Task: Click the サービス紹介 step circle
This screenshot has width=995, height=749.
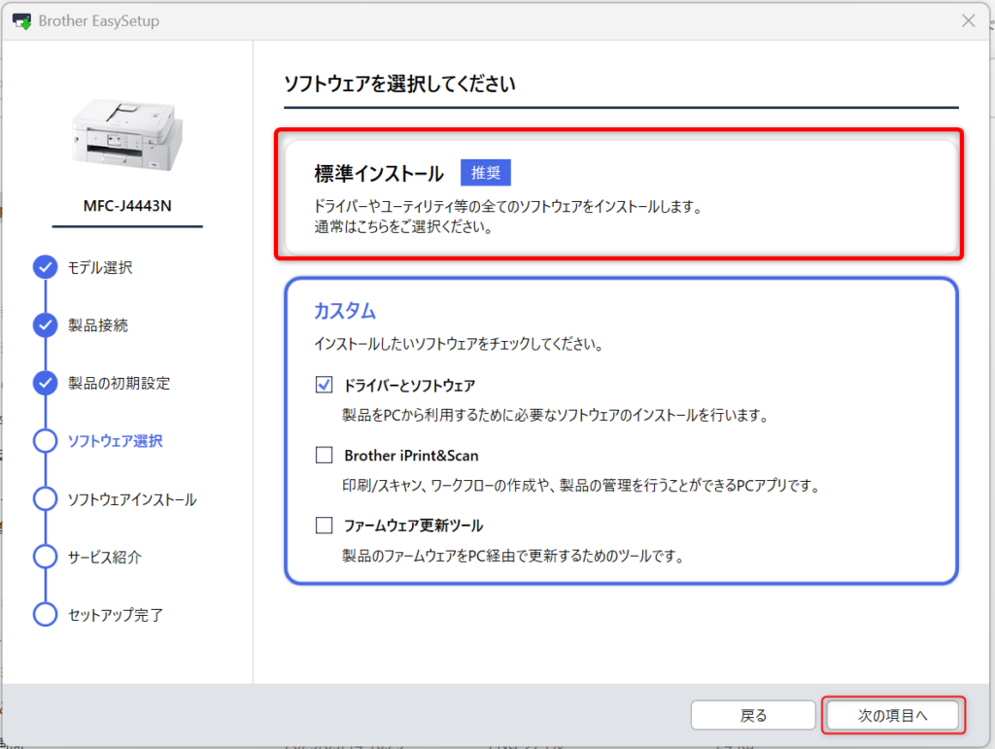Action: (45, 557)
